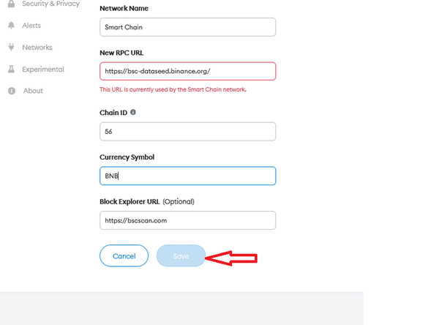
Task: Click the Chain ID info tooltip icon
Action: click(132, 113)
